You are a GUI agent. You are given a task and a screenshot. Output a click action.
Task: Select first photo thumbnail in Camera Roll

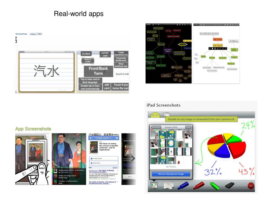(x=154, y=134)
